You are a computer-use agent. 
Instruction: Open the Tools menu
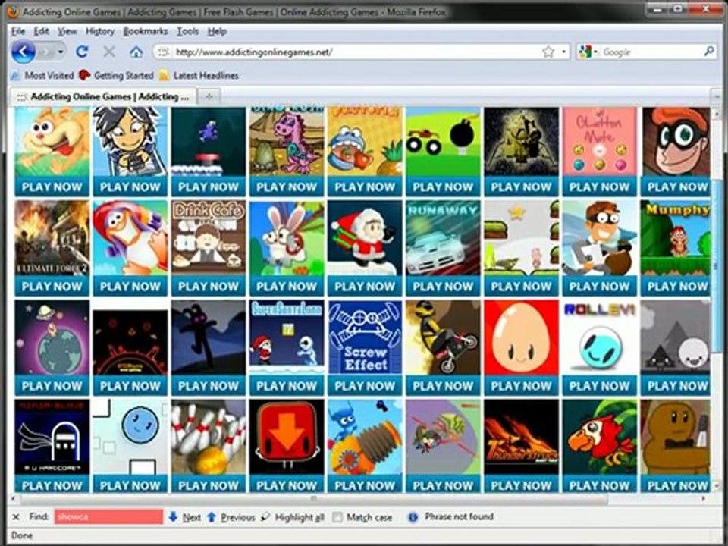click(187, 31)
